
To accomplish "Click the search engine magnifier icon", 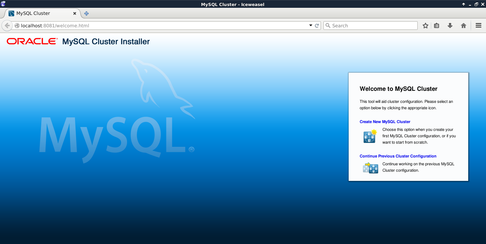I will (x=328, y=26).
